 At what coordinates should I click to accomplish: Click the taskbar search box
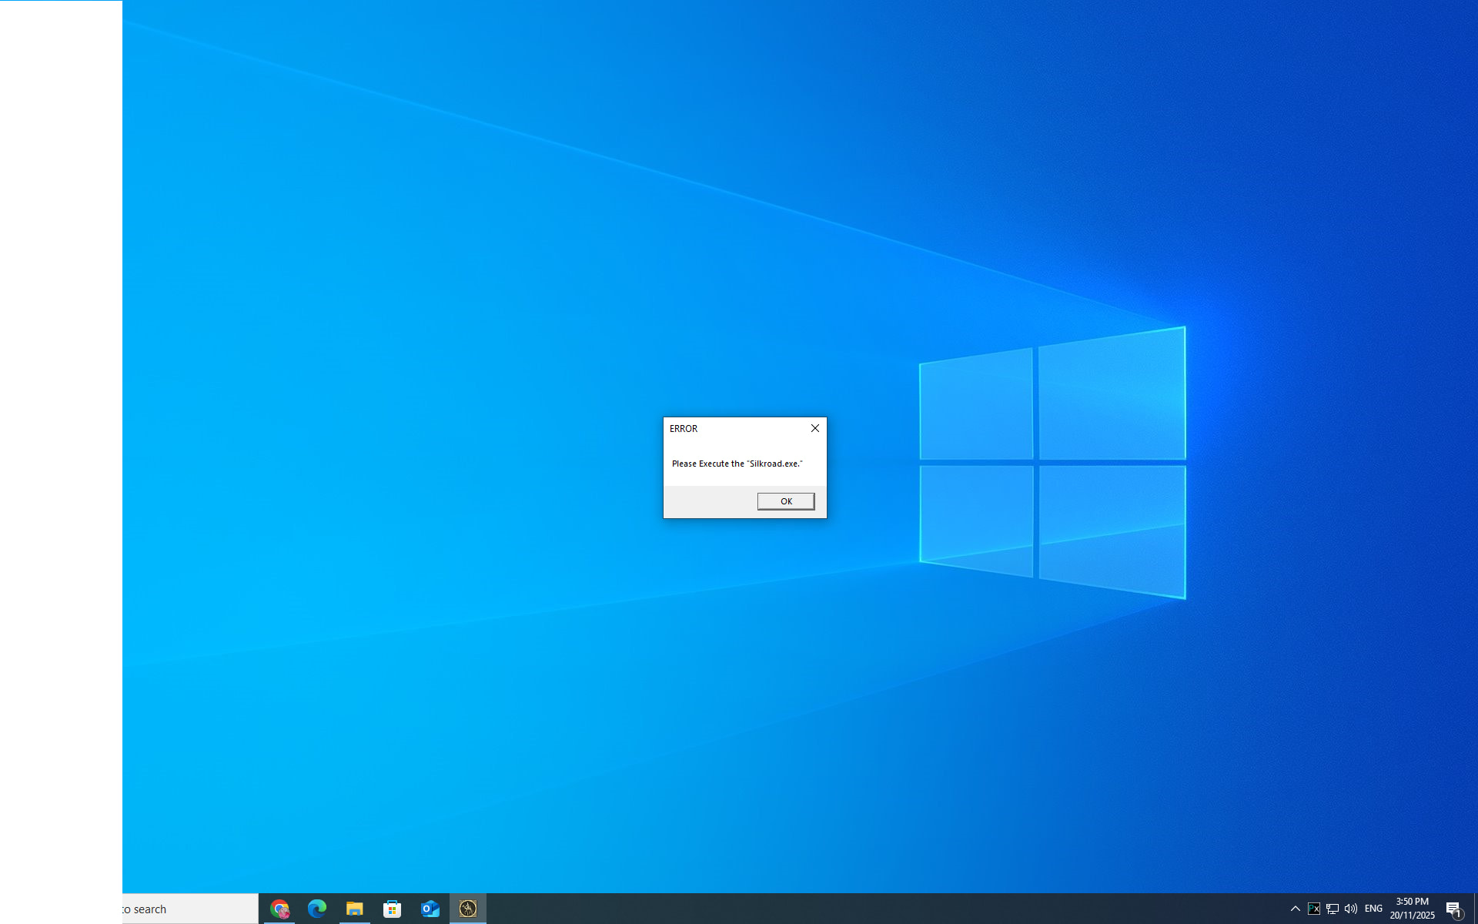click(189, 909)
